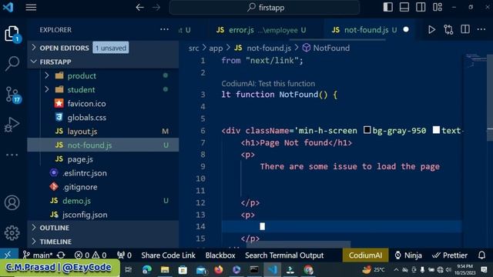Click the src breadcrumb segment
The width and height of the screenshot is (493, 277).
pyautogui.click(x=193, y=48)
